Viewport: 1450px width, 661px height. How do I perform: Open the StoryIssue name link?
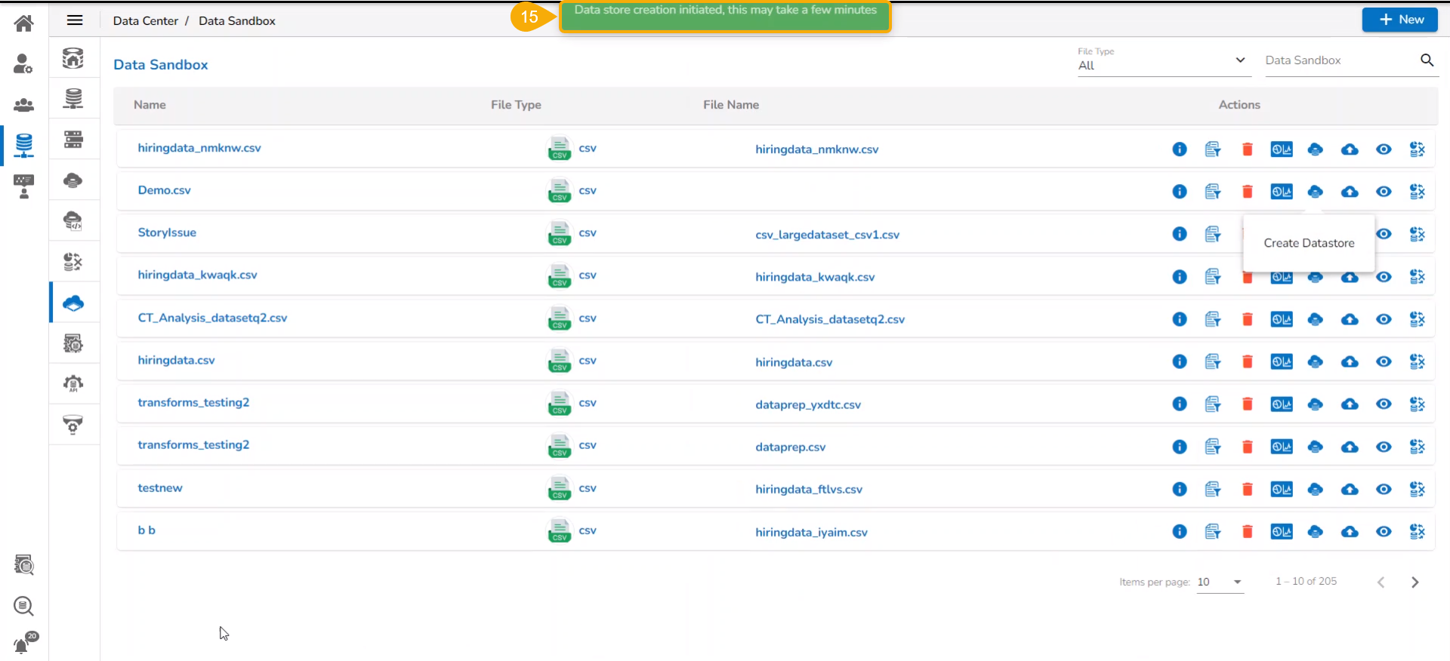tap(167, 232)
